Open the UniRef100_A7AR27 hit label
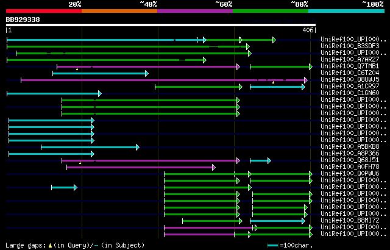 point(350,60)
